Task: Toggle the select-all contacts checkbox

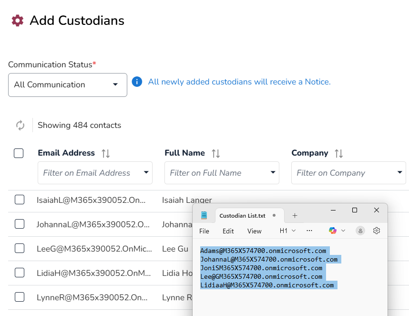Action: tap(19, 153)
